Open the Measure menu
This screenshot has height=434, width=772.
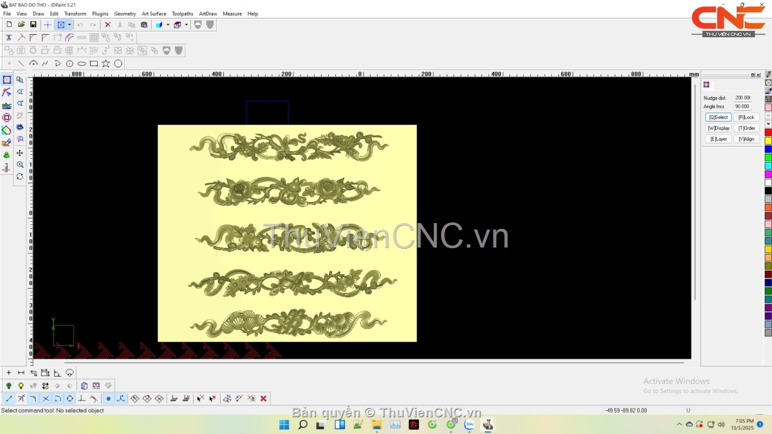click(x=232, y=14)
